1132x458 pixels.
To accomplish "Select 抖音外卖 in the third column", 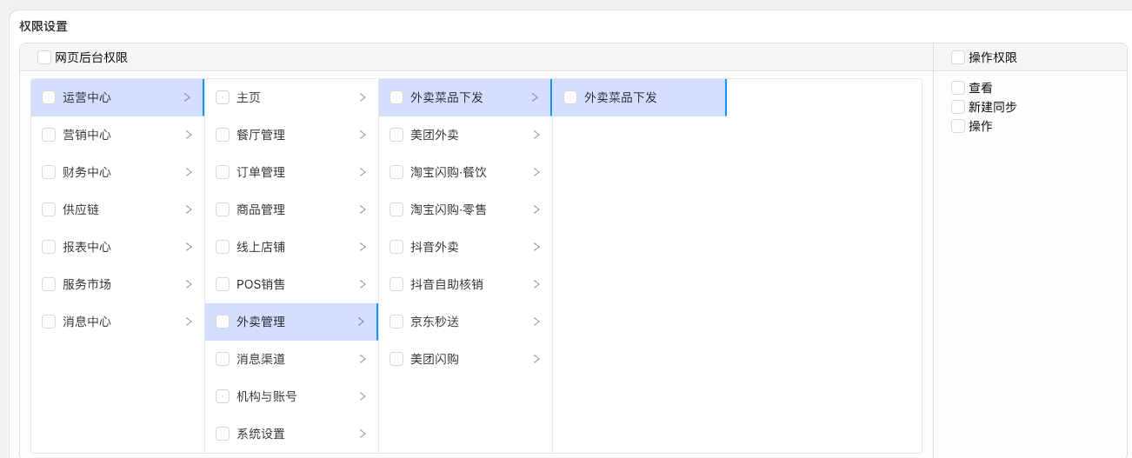I will [x=435, y=247].
